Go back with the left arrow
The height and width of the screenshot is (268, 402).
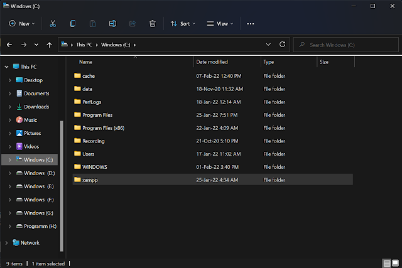tap(9, 45)
